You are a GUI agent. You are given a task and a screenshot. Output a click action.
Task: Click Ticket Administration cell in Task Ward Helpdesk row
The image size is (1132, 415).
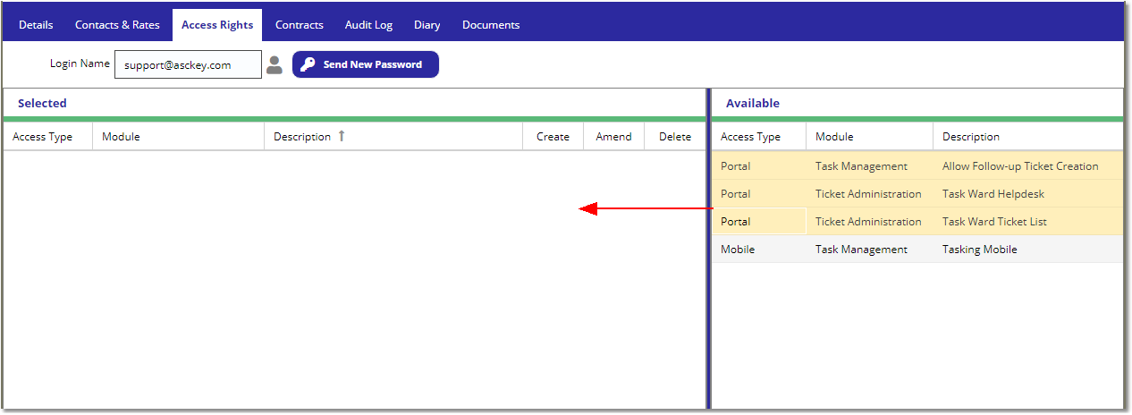(869, 194)
